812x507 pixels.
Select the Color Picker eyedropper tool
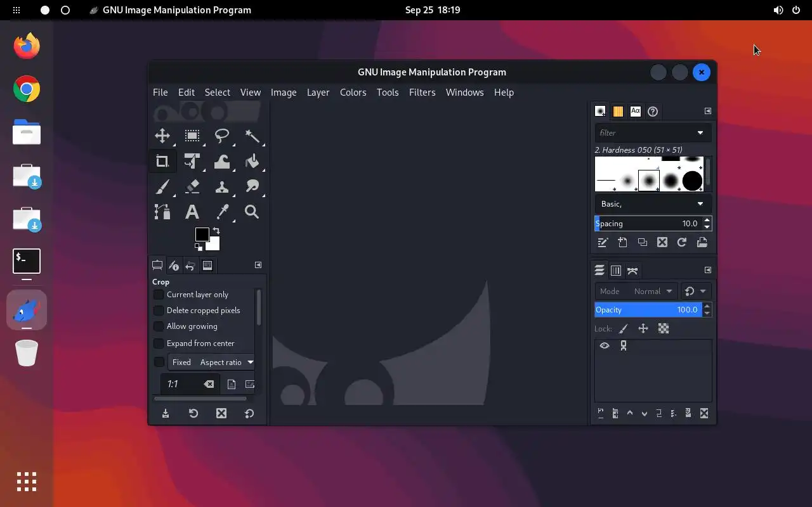coord(222,212)
